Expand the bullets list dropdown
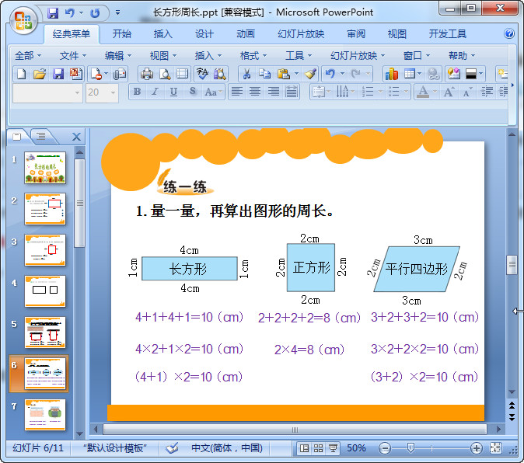 (x=406, y=92)
